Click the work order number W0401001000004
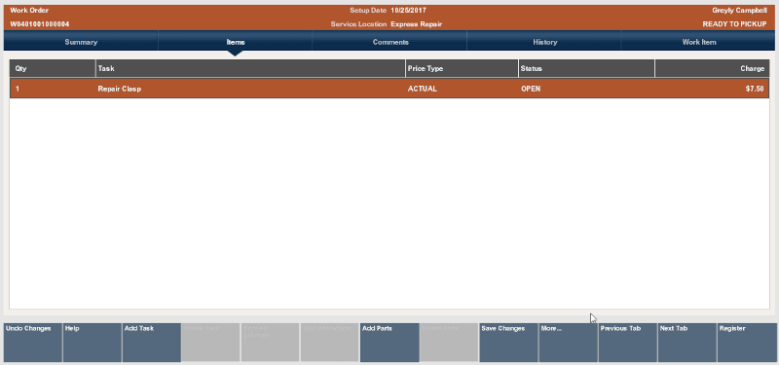Screen dimensions: 779x365 40,23
